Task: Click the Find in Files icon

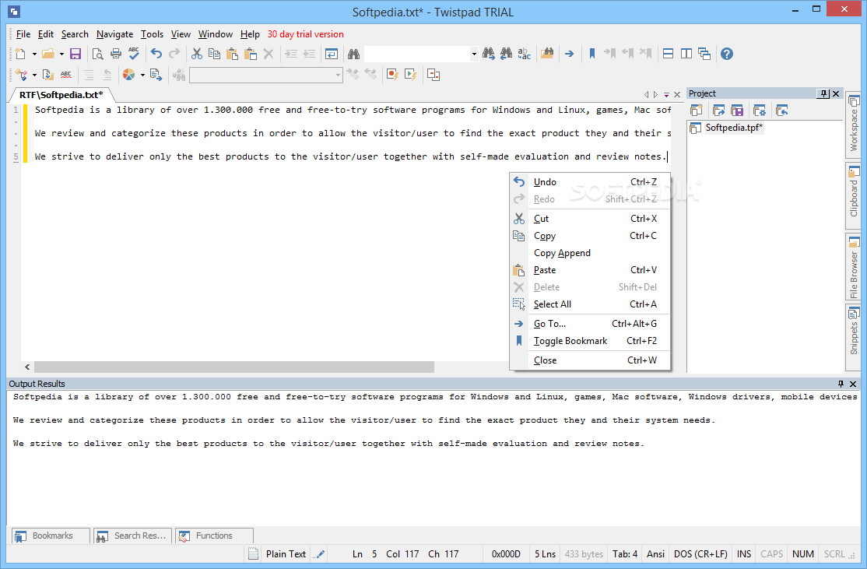Action: (x=547, y=54)
